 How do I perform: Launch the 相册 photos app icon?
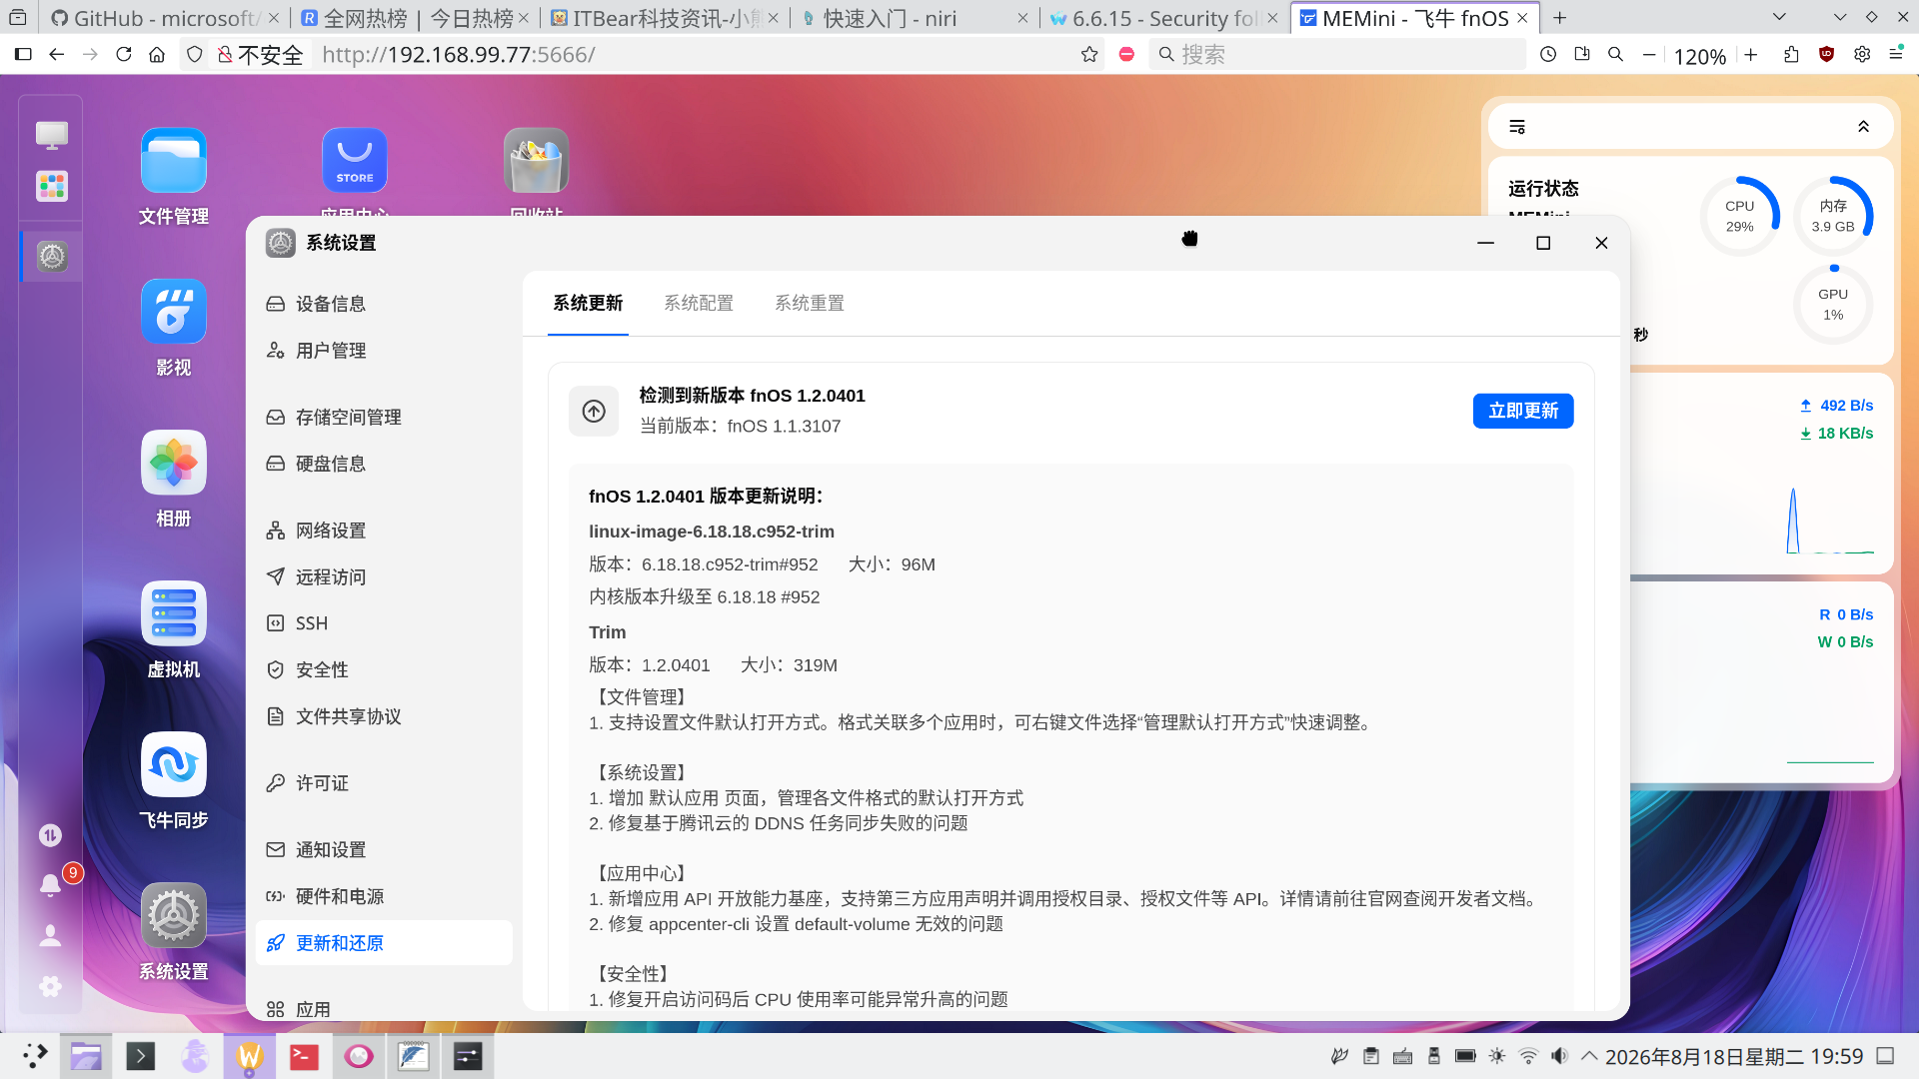(x=173, y=463)
